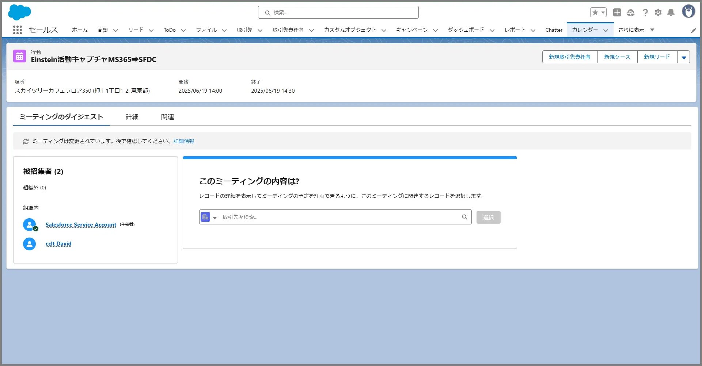Click the refresh icon in the meeting changed banner
The height and width of the screenshot is (366, 702).
coord(26,142)
